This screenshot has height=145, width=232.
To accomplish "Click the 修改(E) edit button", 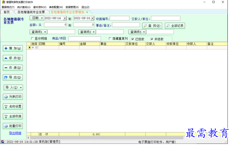I will tap(13, 58).
